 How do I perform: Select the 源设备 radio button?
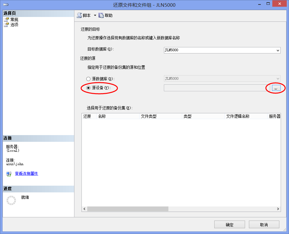point(89,88)
